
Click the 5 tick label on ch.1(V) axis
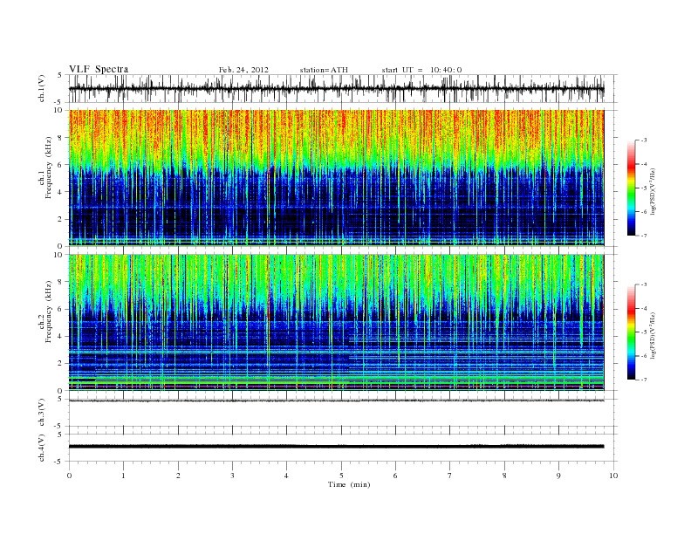pyautogui.click(x=61, y=75)
